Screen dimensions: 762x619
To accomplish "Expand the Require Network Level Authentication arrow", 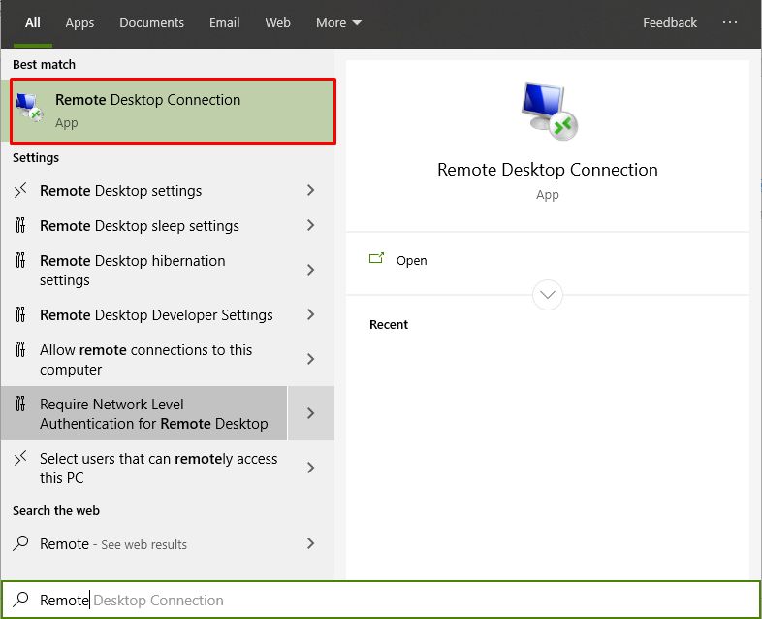I will click(x=311, y=413).
